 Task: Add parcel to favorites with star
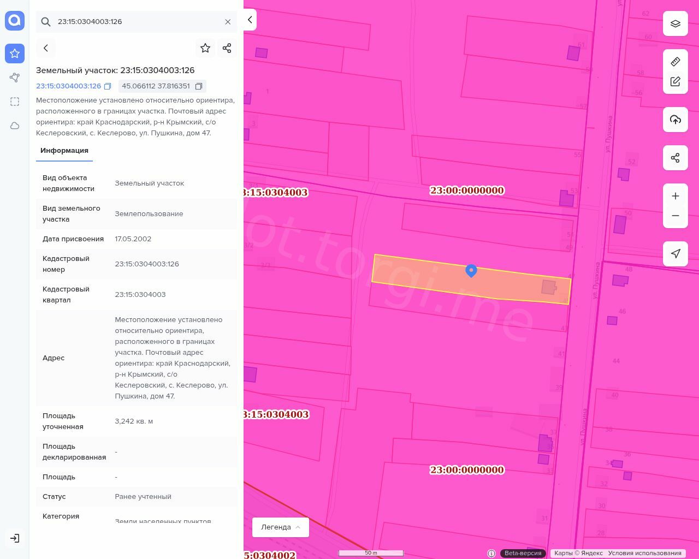[205, 48]
